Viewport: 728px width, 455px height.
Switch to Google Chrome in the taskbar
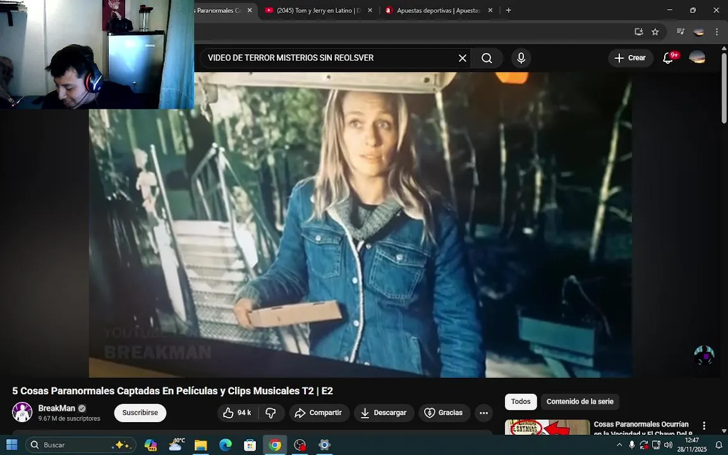coord(275,445)
